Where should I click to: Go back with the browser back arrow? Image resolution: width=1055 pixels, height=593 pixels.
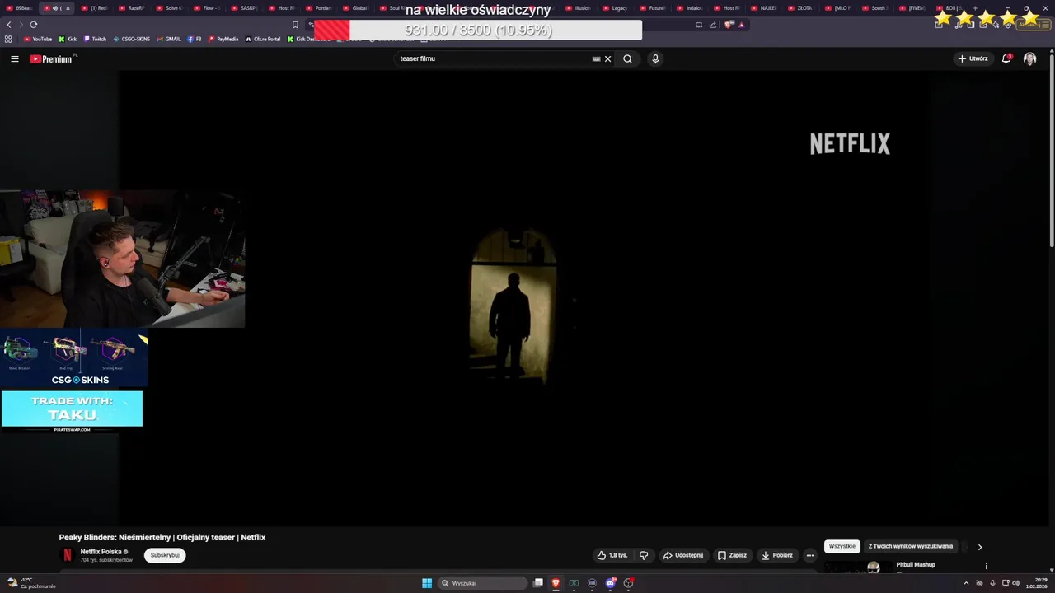coord(9,25)
